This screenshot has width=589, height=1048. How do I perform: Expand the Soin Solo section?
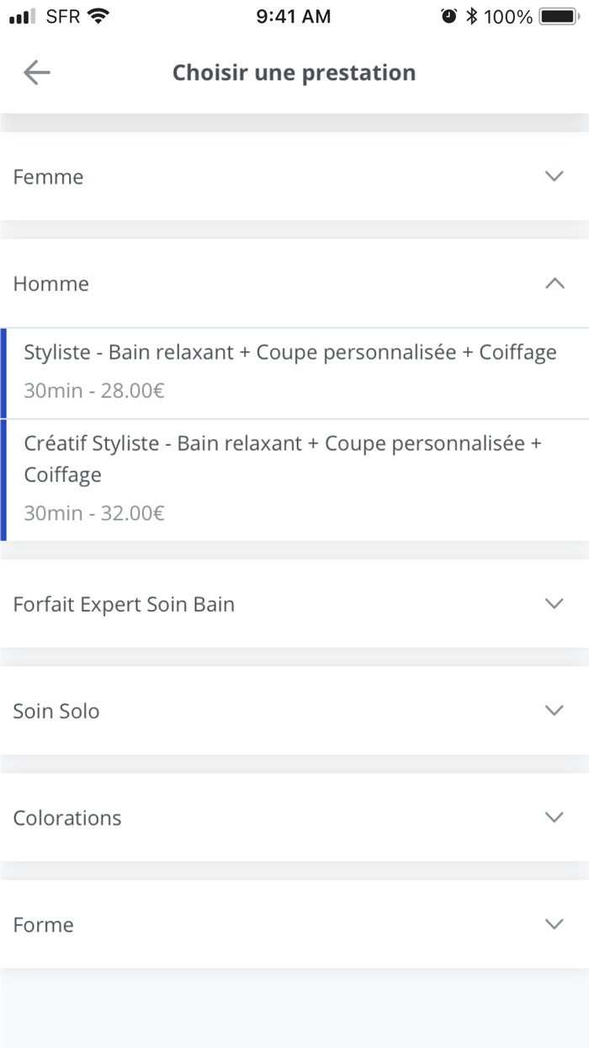[294, 711]
